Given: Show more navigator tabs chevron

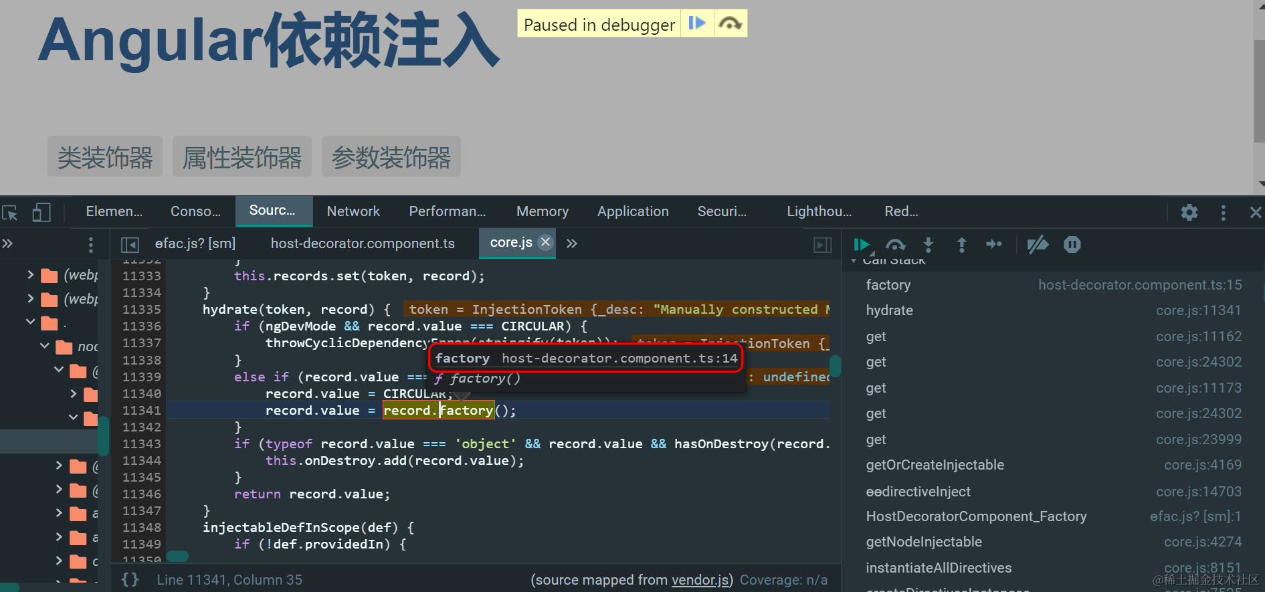Looking at the screenshot, I should click(x=7, y=243).
